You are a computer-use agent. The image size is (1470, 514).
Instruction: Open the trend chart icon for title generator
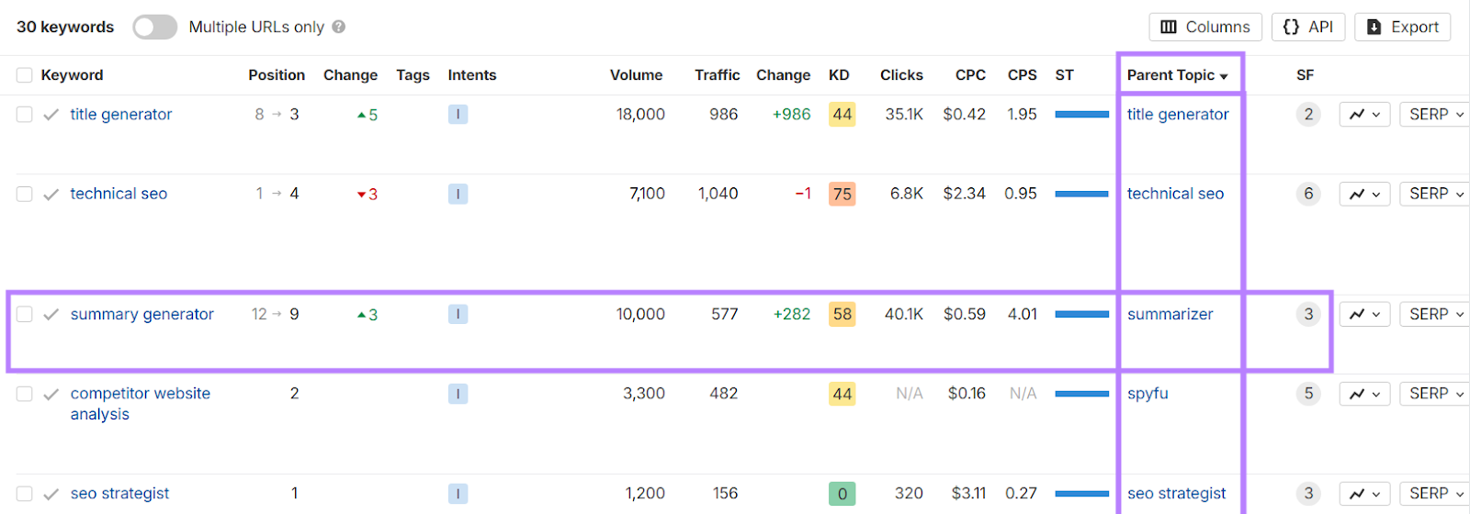coord(1364,115)
